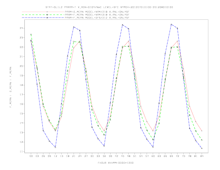Click x-axis forecast hour label 45
The height and width of the screenshot is (170, 220).
point(122,156)
